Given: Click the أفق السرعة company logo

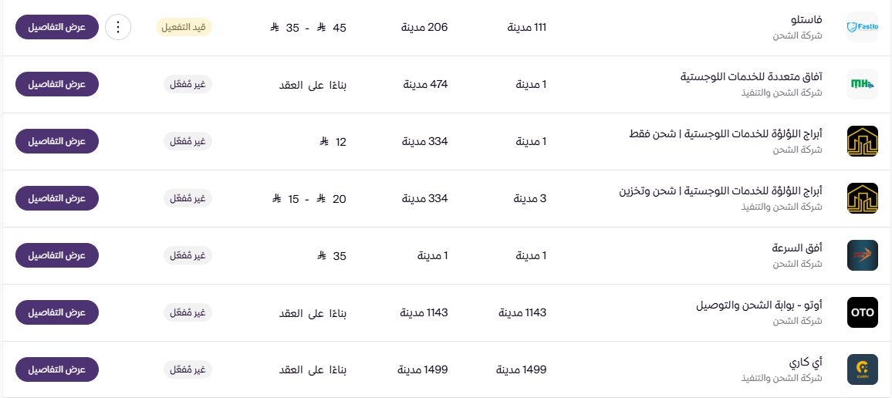Looking at the screenshot, I should [x=862, y=255].
